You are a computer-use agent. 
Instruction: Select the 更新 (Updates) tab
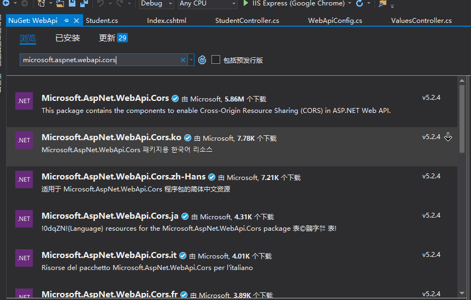tap(113, 38)
